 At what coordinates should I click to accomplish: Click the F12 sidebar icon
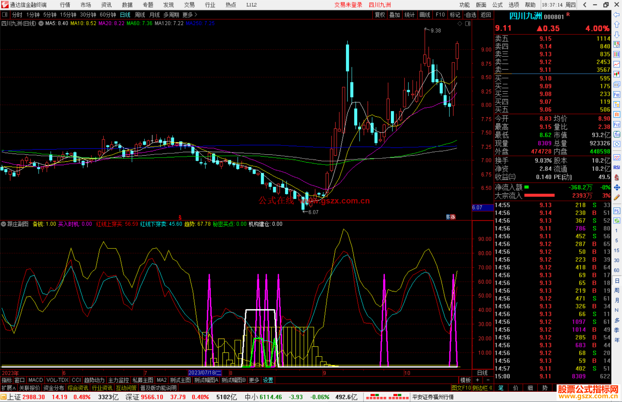point(617,124)
